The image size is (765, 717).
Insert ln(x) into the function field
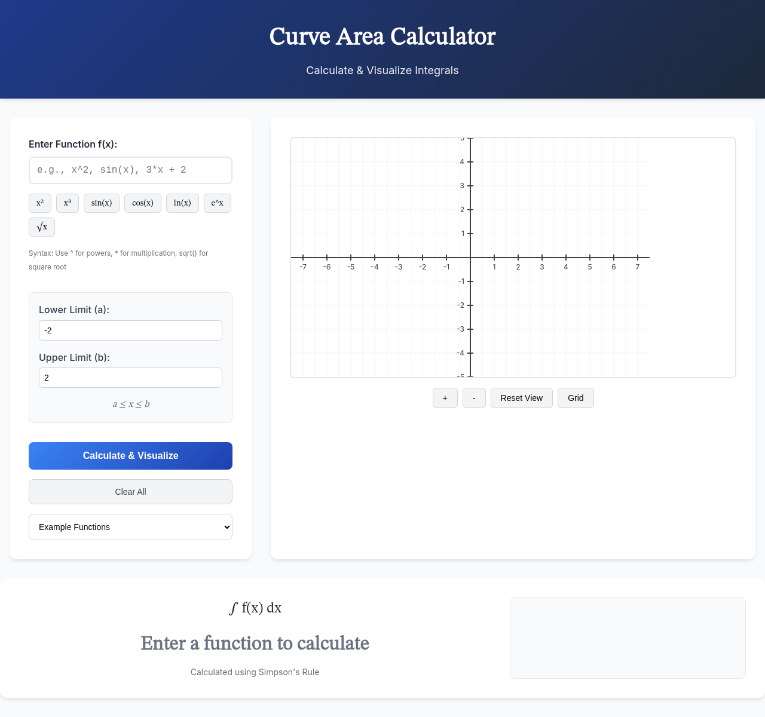[x=182, y=203]
